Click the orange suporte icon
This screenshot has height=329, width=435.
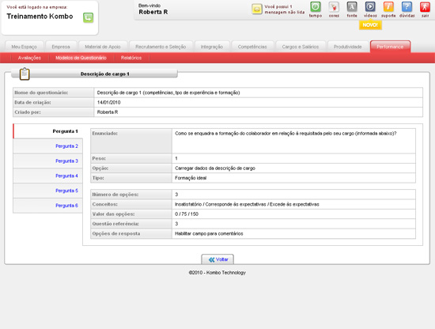click(x=388, y=7)
